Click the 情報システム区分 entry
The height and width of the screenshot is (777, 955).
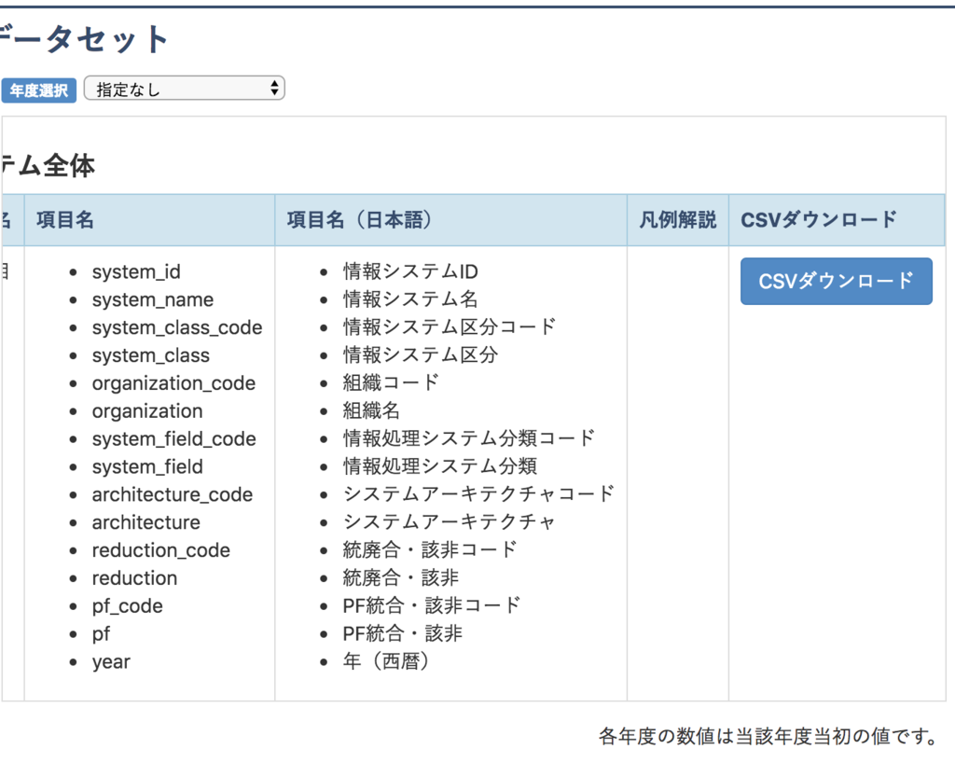point(421,355)
